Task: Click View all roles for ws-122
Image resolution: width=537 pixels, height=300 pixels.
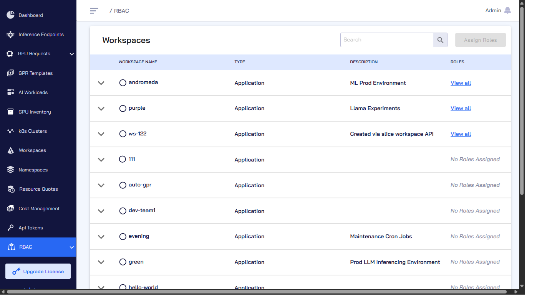Action: (461, 134)
